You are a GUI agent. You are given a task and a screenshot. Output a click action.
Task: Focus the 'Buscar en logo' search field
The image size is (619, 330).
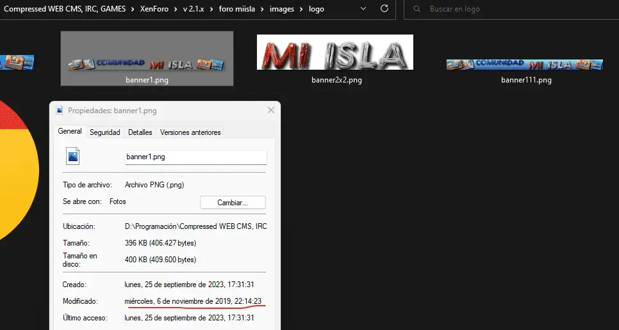[511, 9]
